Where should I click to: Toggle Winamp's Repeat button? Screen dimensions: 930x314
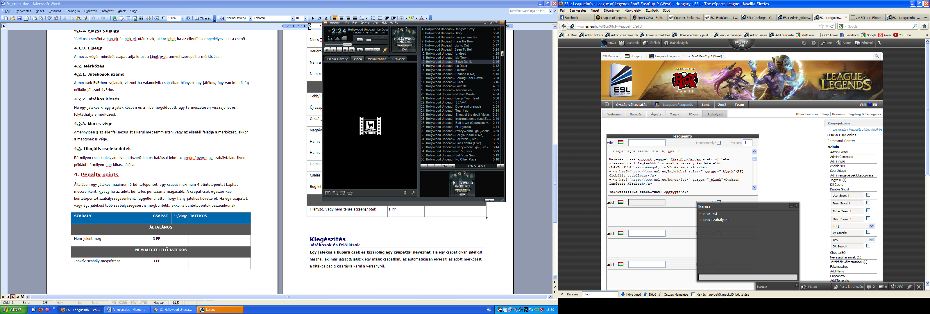pos(377,50)
